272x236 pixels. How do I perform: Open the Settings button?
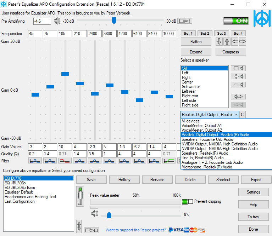[x=254, y=192]
